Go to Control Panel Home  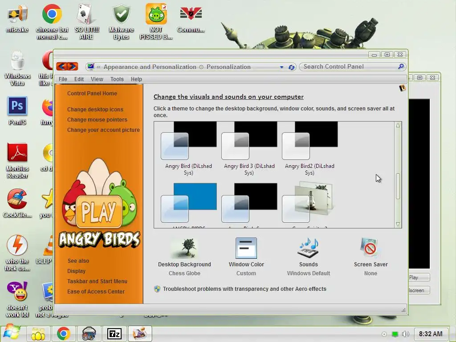pyautogui.click(x=92, y=94)
